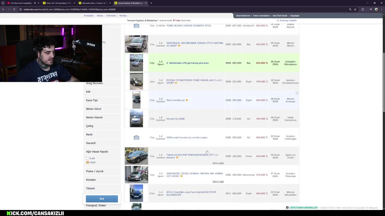Click the zoom magnifier icon in address bar
This screenshot has height=216, width=385.
click(x=350, y=9)
